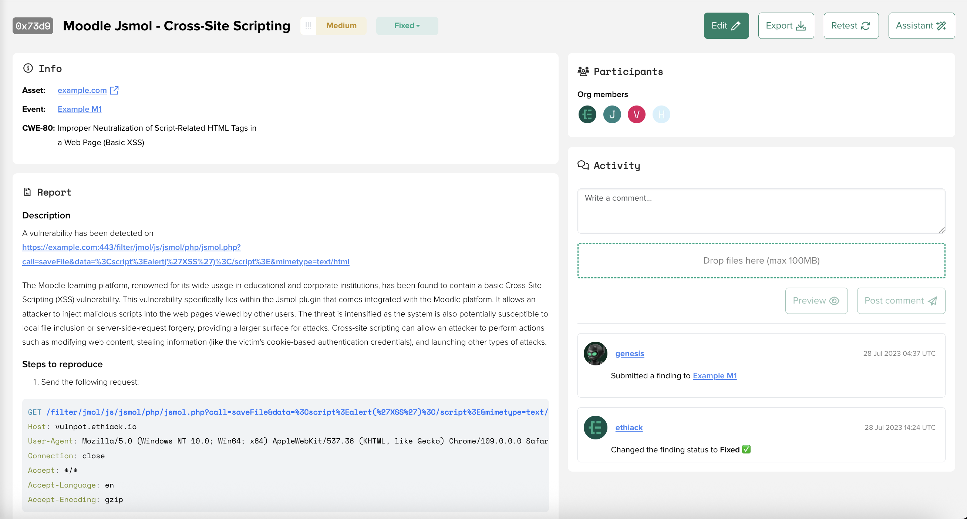Click the Drop files here upload zone
Screen dimensions: 967x519
761,260
